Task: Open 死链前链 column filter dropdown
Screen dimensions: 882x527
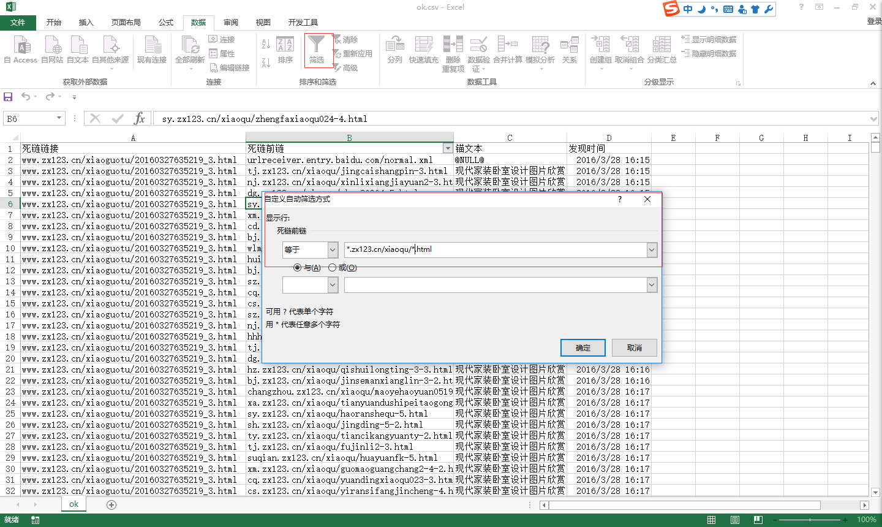Action: click(448, 148)
